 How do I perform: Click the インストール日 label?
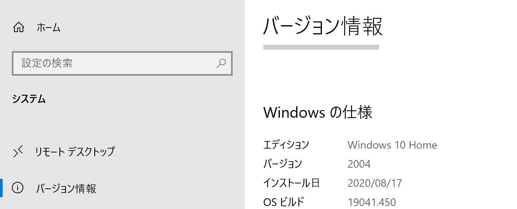(x=291, y=183)
